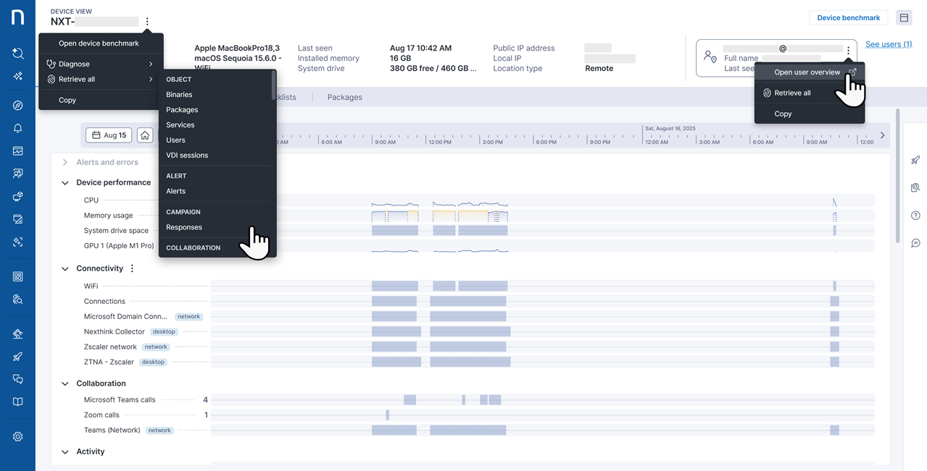
Task: Open the Connectivity section options menu
Action: click(x=132, y=268)
